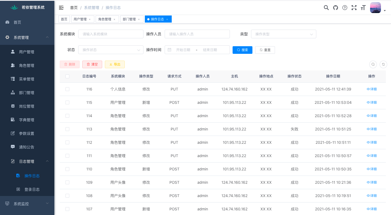Open 菜单管理 in the sidebar
This screenshot has width=391, height=215.
point(27,79)
